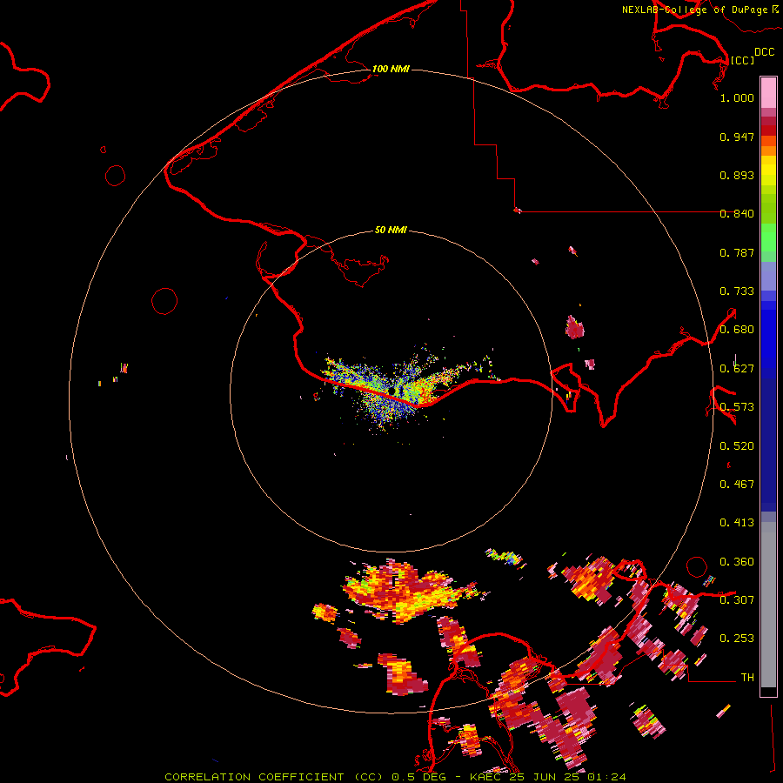Select the 0.360 scale value
This screenshot has height=783, width=783.
click(737, 562)
